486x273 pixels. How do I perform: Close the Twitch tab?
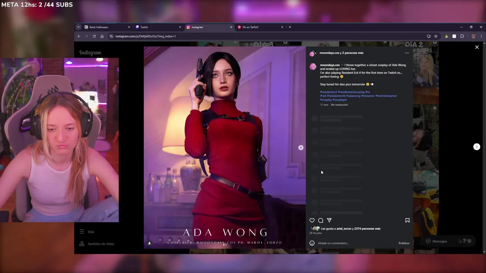click(x=180, y=27)
